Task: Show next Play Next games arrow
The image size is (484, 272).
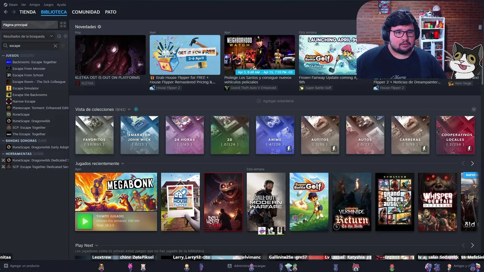Action: [472, 246]
